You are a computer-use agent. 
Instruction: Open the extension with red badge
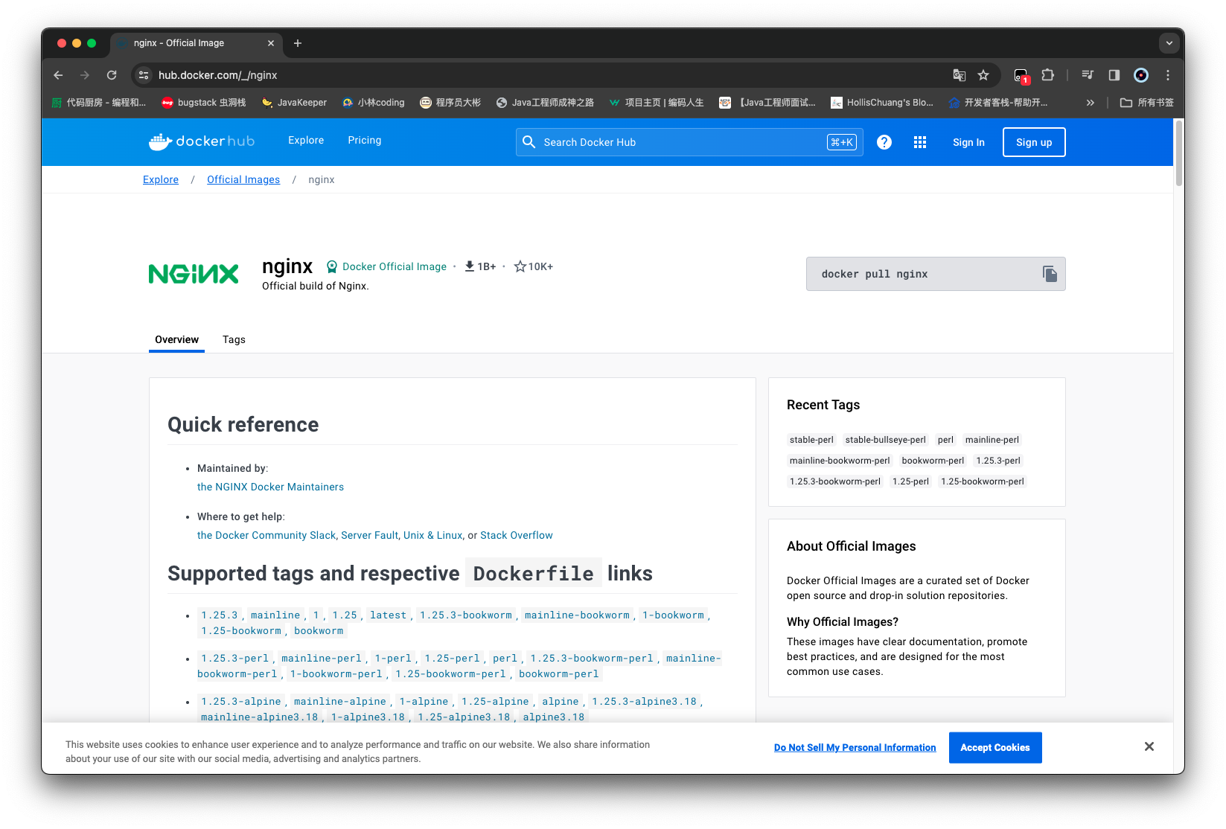click(x=1021, y=75)
